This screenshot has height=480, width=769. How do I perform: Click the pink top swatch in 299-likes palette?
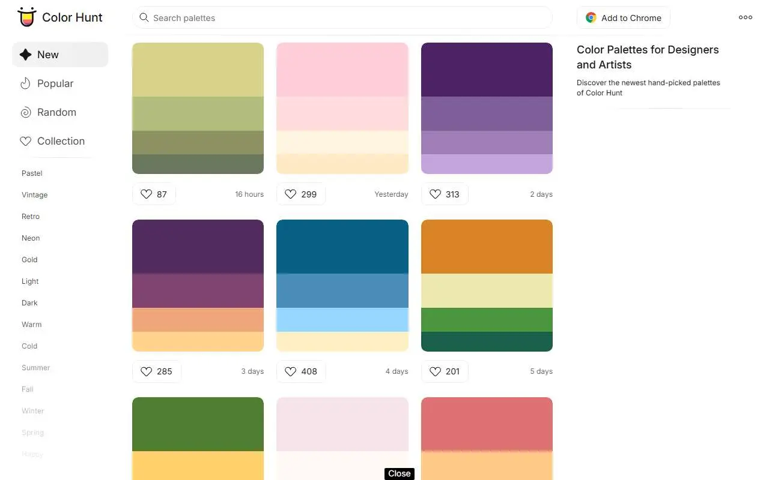342,70
